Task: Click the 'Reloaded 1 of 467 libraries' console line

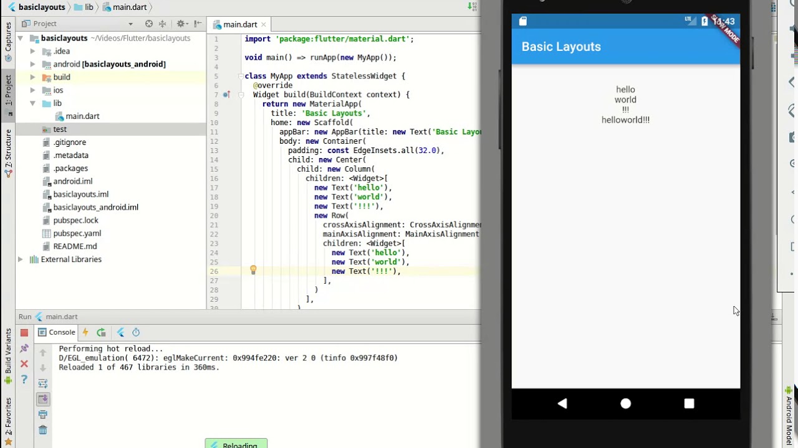Action: pos(139,368)
